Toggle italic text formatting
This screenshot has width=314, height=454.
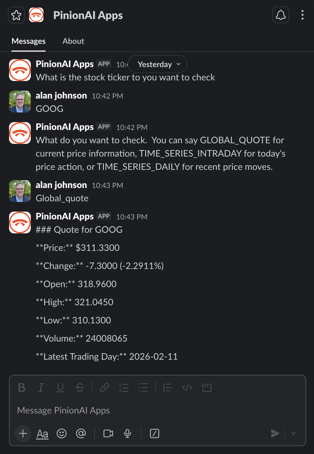pyautogui.click(x=41, y=388)
